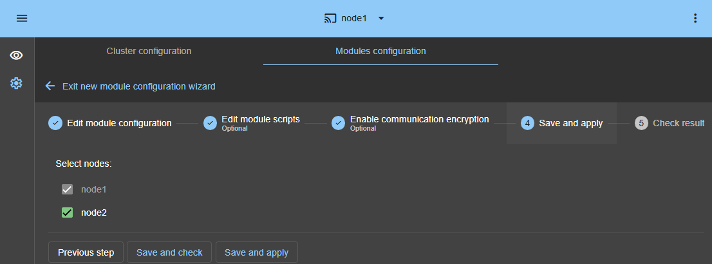Toggle the node1 checkbox

click(67, 189)
